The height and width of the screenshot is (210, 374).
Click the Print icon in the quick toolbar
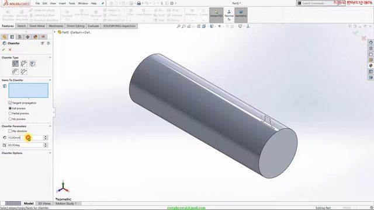click(x=139, y=3)
